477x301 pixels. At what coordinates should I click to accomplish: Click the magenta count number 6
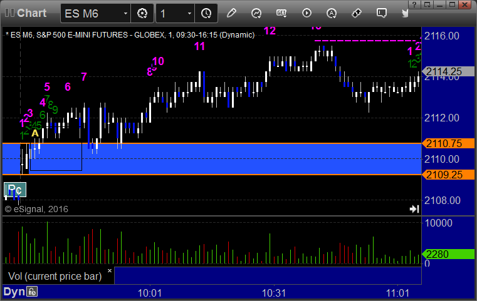(x=68, y=87)
